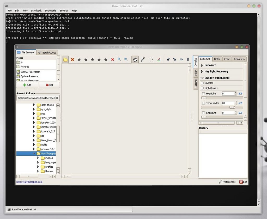
Task: Toggle the Highlights checkbox
Action: [x=203, y=94]
